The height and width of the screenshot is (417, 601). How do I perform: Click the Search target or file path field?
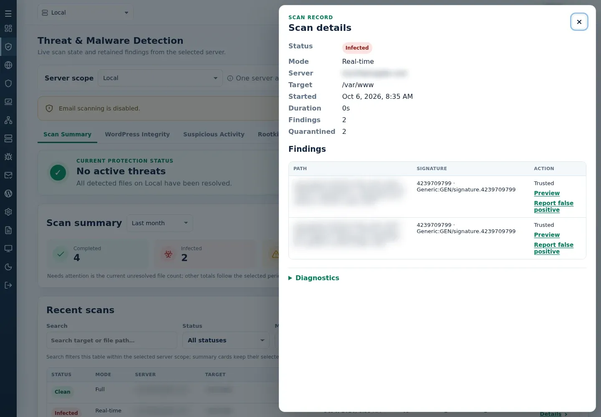(112, 340)
